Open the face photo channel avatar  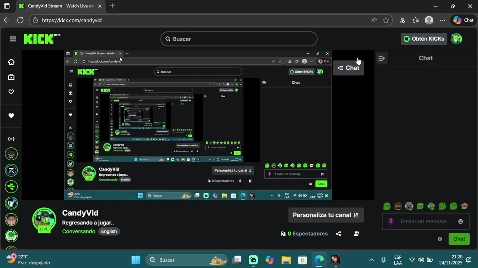point(11,219)
